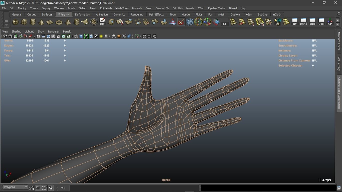Click the MEL command language toggle
The height and width of the screenshot is (192, 342).
tap(63, 188)
